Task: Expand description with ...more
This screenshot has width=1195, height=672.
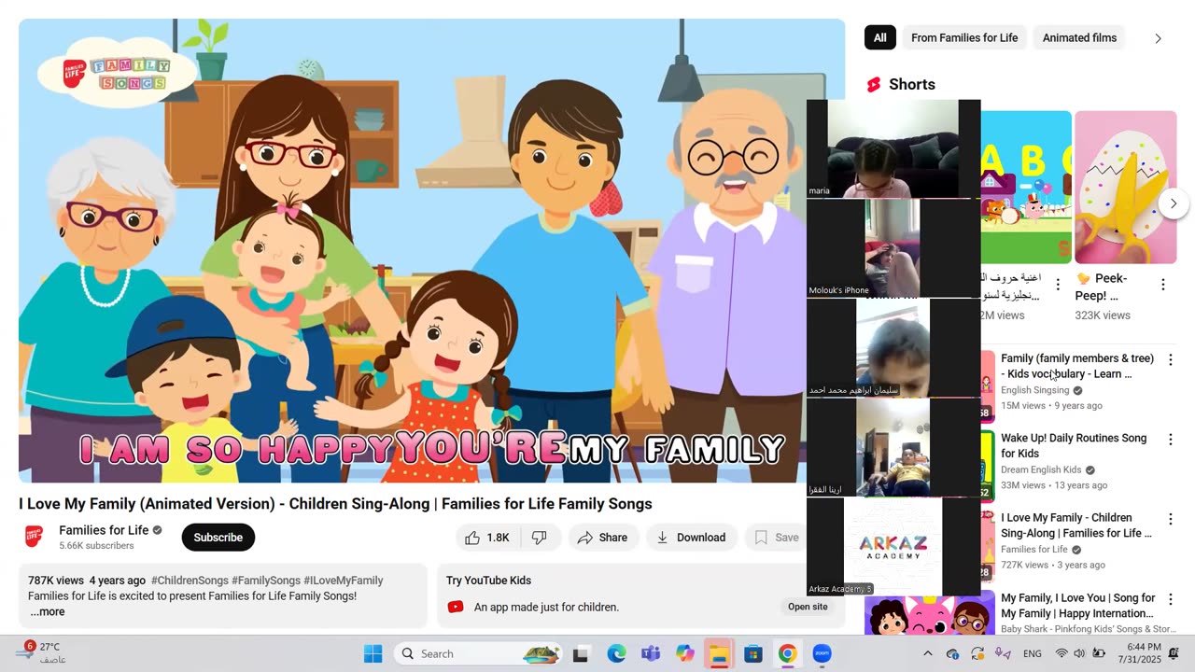Action: click(47, 612)
